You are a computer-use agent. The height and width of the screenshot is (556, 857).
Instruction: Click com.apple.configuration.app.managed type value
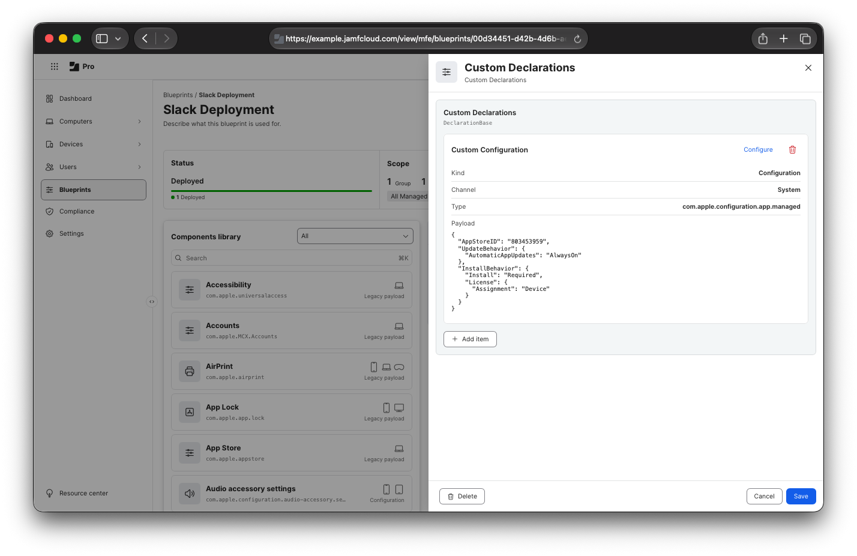[741, 206]
